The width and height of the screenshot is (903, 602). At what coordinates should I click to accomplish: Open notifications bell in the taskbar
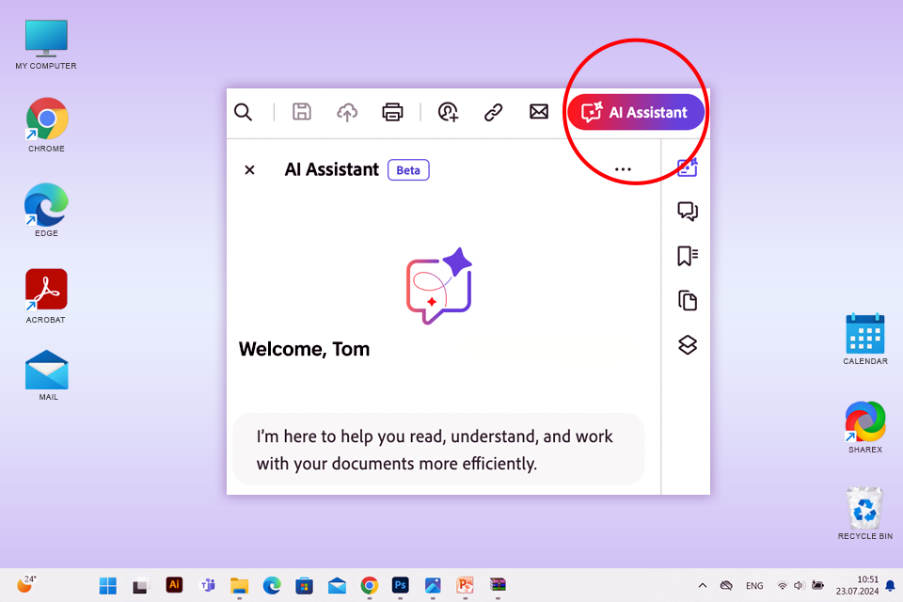(890, 586)
